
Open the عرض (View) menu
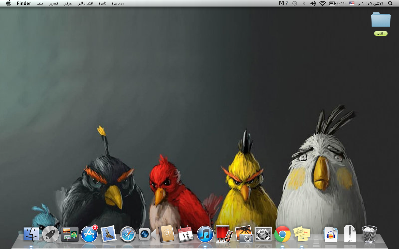coord(68,3)
